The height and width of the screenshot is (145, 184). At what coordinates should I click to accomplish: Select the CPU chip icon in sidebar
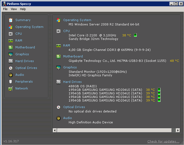[11, 34]
